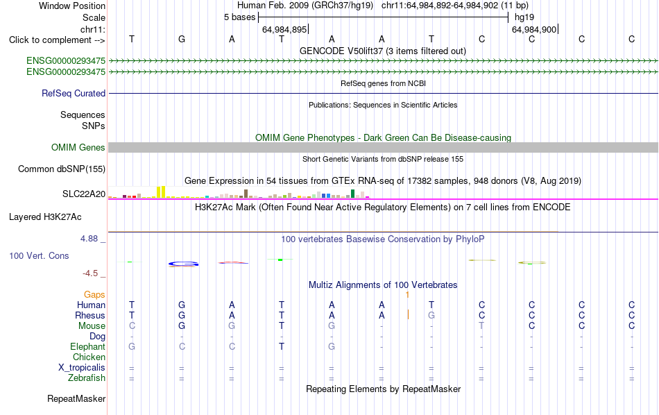Select the second ENSG00000293475 track label
Image resolution: width=659 pixels, height=415 pixels.
pyautogui.click(x=66, y=72)
